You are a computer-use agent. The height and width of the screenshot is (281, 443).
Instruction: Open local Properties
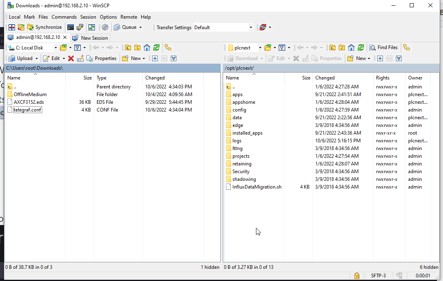pos(101,58)
